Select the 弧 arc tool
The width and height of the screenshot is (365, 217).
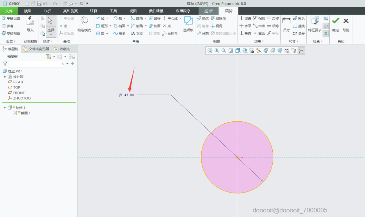118,18
